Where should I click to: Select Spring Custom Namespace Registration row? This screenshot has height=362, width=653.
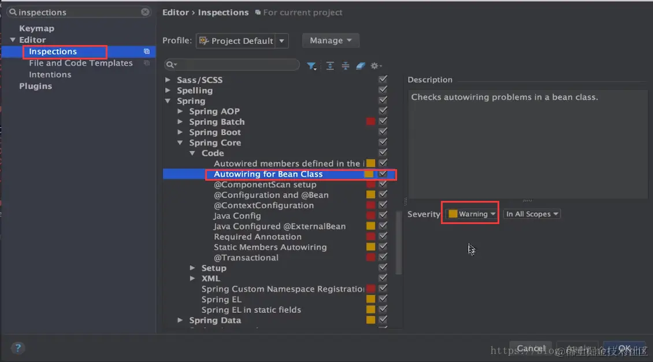click(283, 289)
